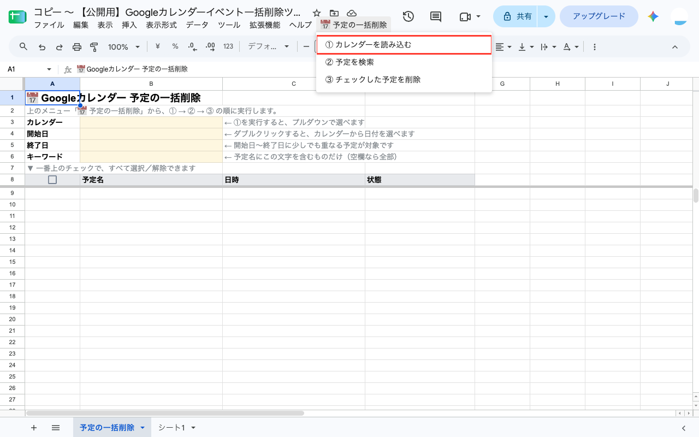Viewport: 699px width, 437px height.
Task: Increase decimal places
Action: [210, 46]
